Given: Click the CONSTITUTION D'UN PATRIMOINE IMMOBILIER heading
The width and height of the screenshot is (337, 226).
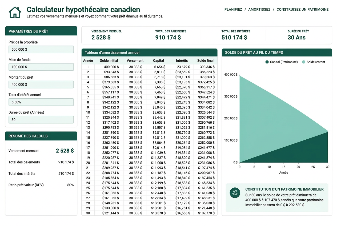Looking at the screenshot, I should (284, 189).
